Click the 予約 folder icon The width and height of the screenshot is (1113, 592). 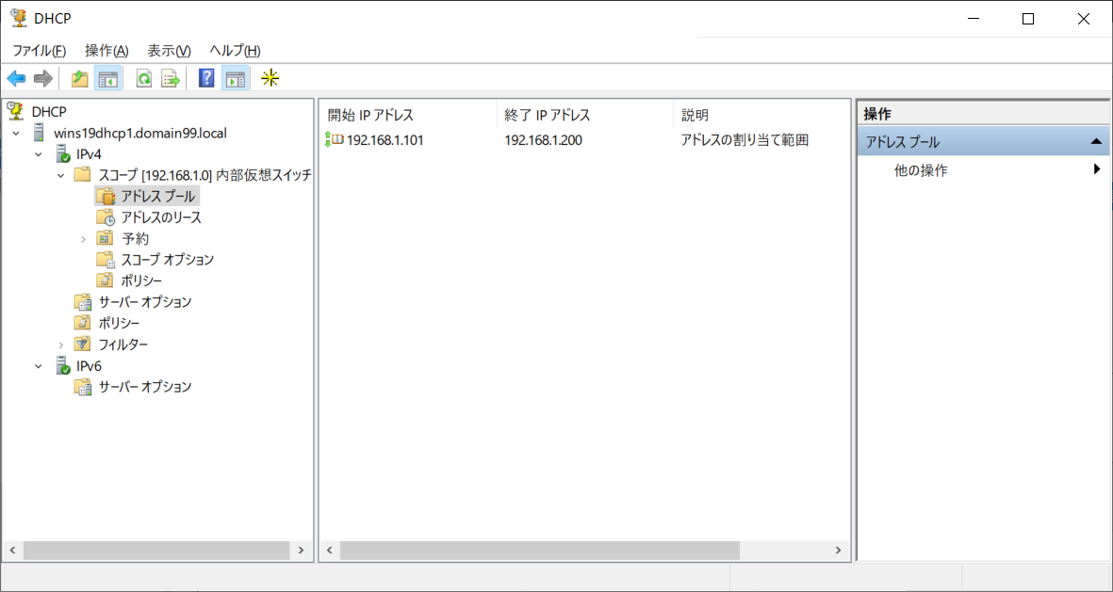pos(105,238)
